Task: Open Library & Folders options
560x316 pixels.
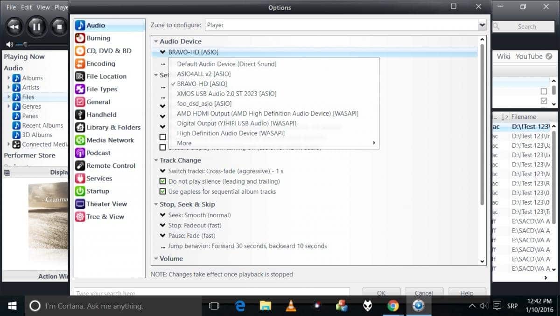Action: coord(110,127)
